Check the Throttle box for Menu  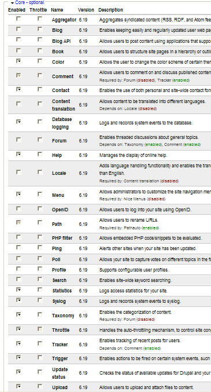tap(40, 194)
